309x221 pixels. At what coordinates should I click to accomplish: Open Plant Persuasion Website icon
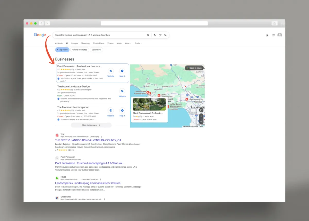pos(111,71)
